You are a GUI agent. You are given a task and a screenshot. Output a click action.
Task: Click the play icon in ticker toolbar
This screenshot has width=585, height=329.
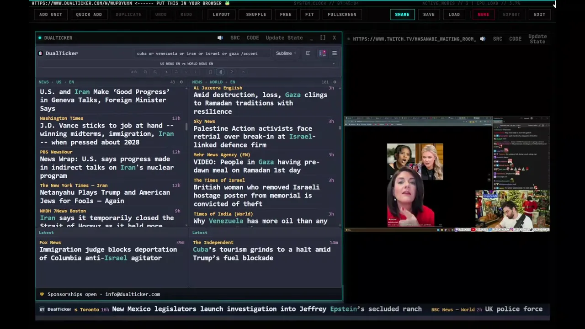pos(166,72)
